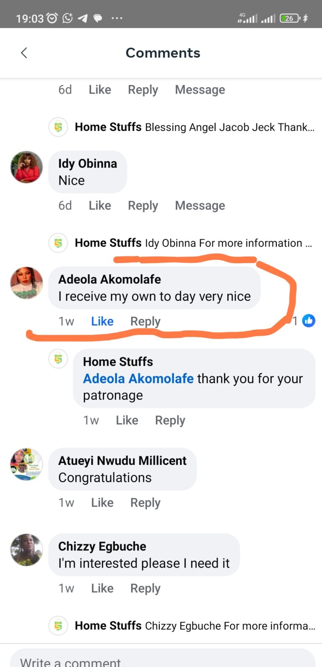Like the "Congratulations" comment
Screen dimensions: 322x667
[x=102, y=503]
